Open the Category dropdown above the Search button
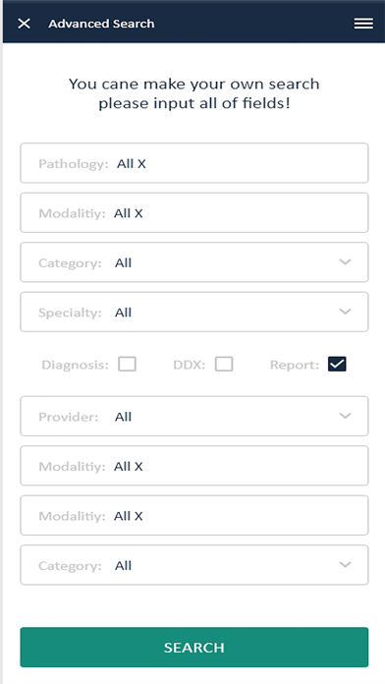The height and width of the screenshot is (684, 385). click(x=194, y=565)
